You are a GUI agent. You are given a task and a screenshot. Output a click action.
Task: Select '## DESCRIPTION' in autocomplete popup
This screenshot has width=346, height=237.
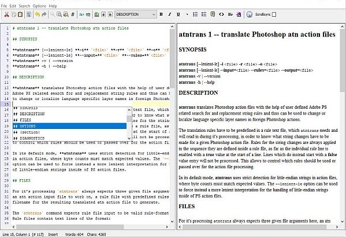pyautogui.click(x=69, y=114)
